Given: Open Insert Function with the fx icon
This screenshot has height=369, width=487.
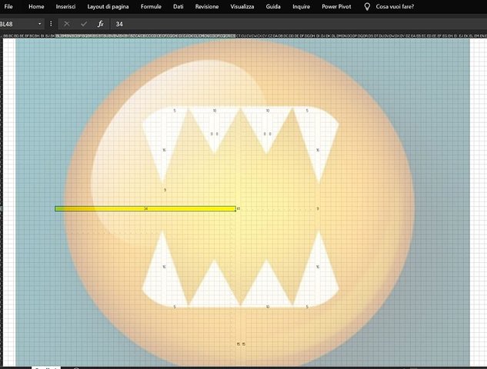Looking at the screenshot, I should coord(100,24).
